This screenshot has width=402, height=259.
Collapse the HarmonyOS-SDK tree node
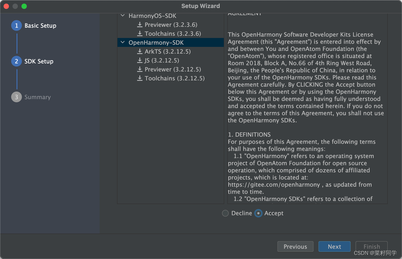coord(122,15)
